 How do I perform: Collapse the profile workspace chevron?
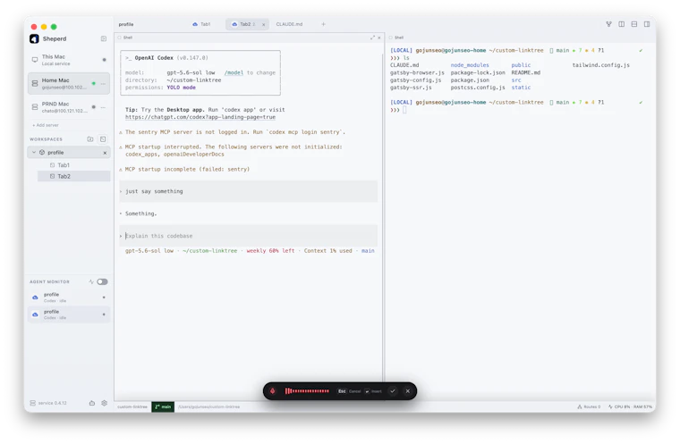tap(34, 153)
